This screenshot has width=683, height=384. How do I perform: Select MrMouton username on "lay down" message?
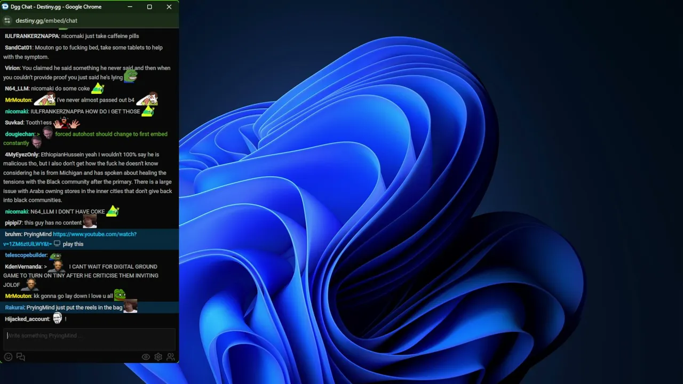coord(18,296)
